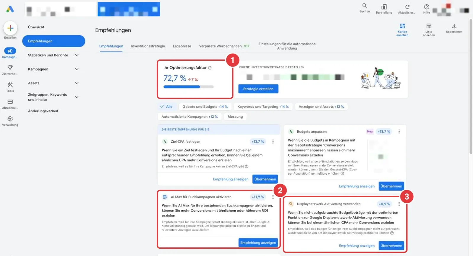Switch to Ergebnisse tab
This screenshot has width=473, height=256.
click(182, 46)
